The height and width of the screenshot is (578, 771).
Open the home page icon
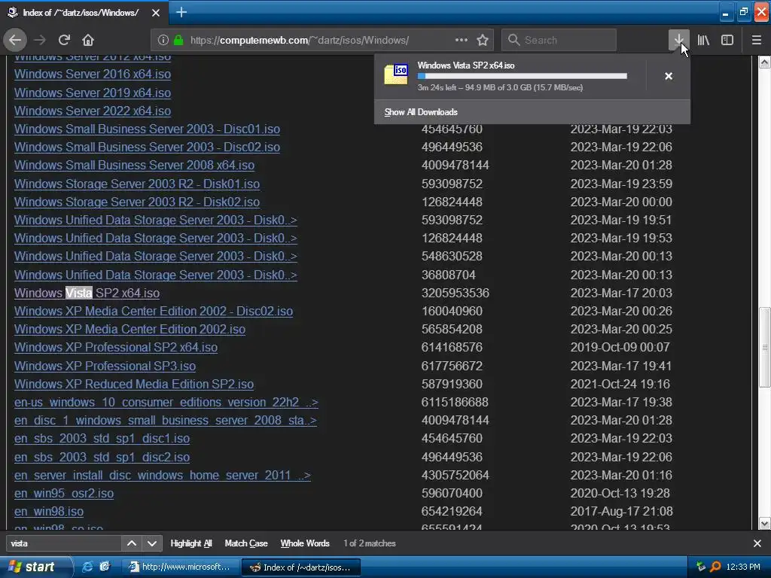88,40
